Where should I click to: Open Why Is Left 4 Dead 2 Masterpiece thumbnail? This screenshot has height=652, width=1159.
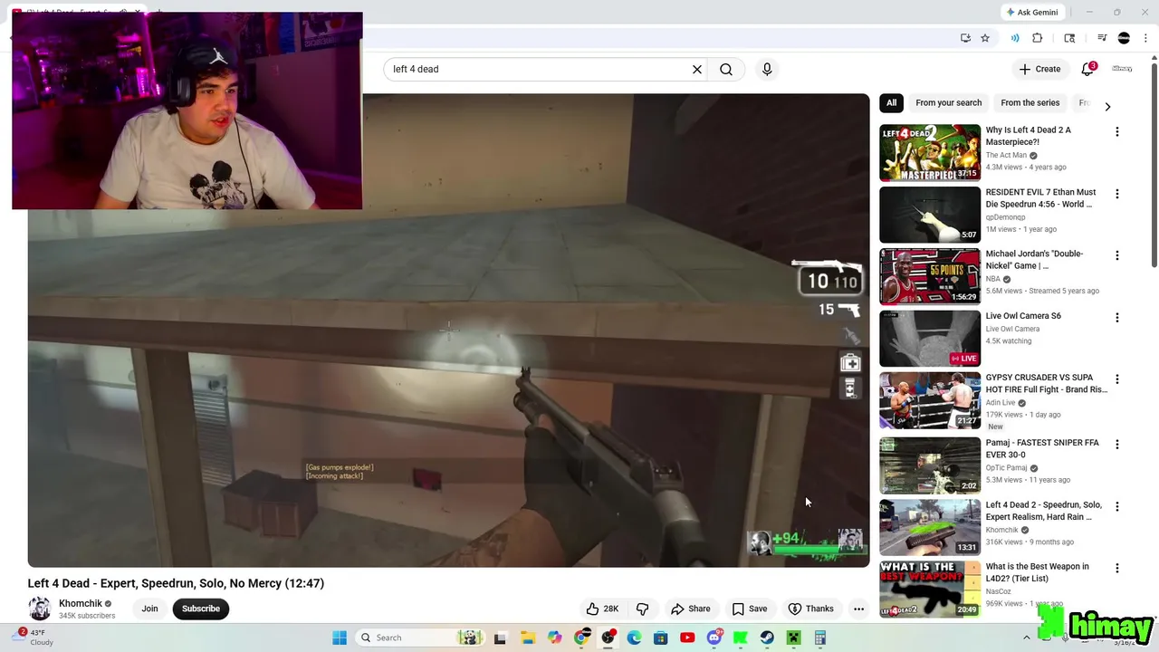point(930,152)
